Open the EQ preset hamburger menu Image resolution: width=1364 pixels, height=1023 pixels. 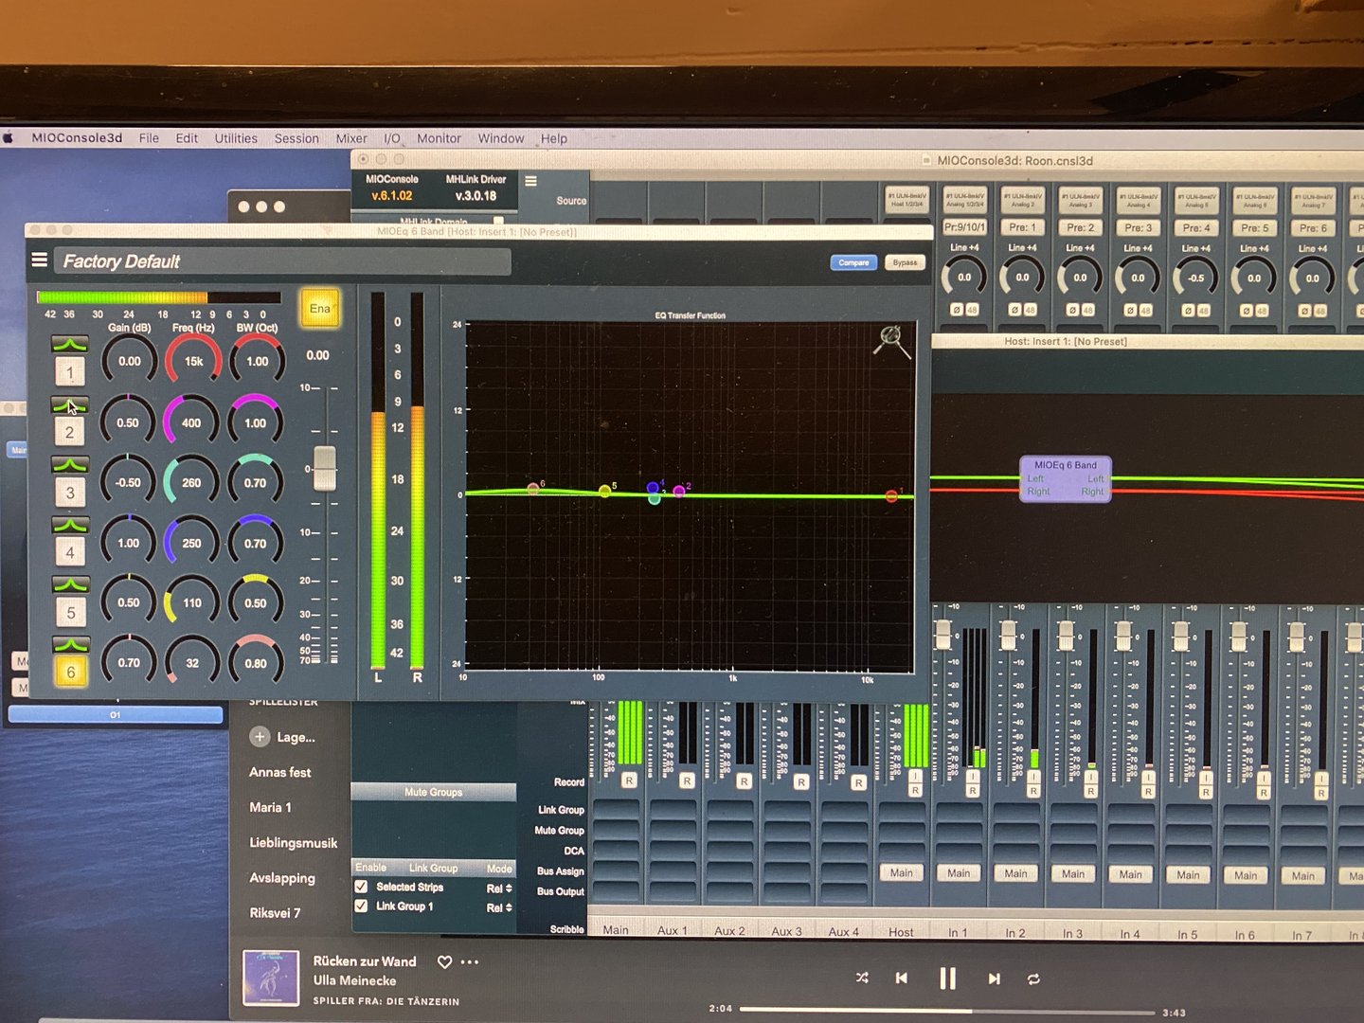pyautogui.click(x=40, y=260)
